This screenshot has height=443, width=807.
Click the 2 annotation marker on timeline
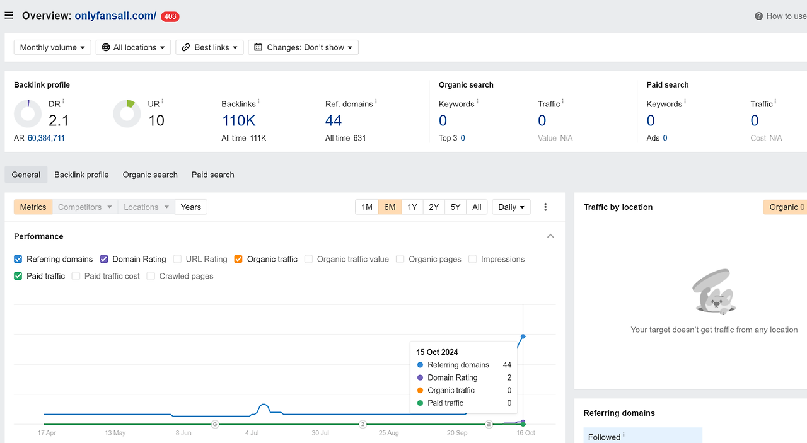[x=363, y=425]
